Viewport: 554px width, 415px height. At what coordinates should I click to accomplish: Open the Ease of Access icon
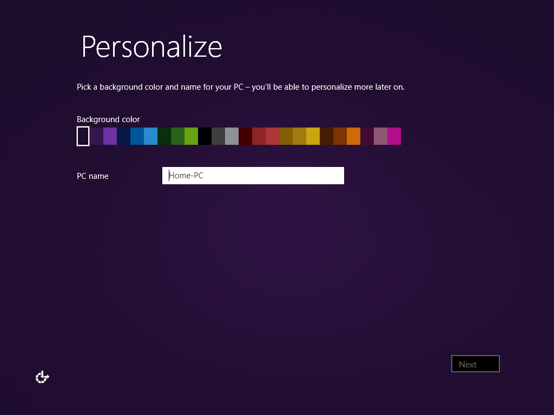(42, 377)
